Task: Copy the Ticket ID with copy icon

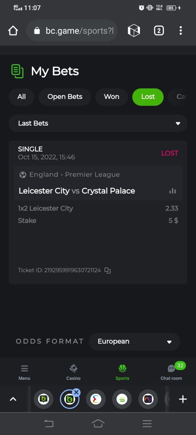Action: coord(107,270)
